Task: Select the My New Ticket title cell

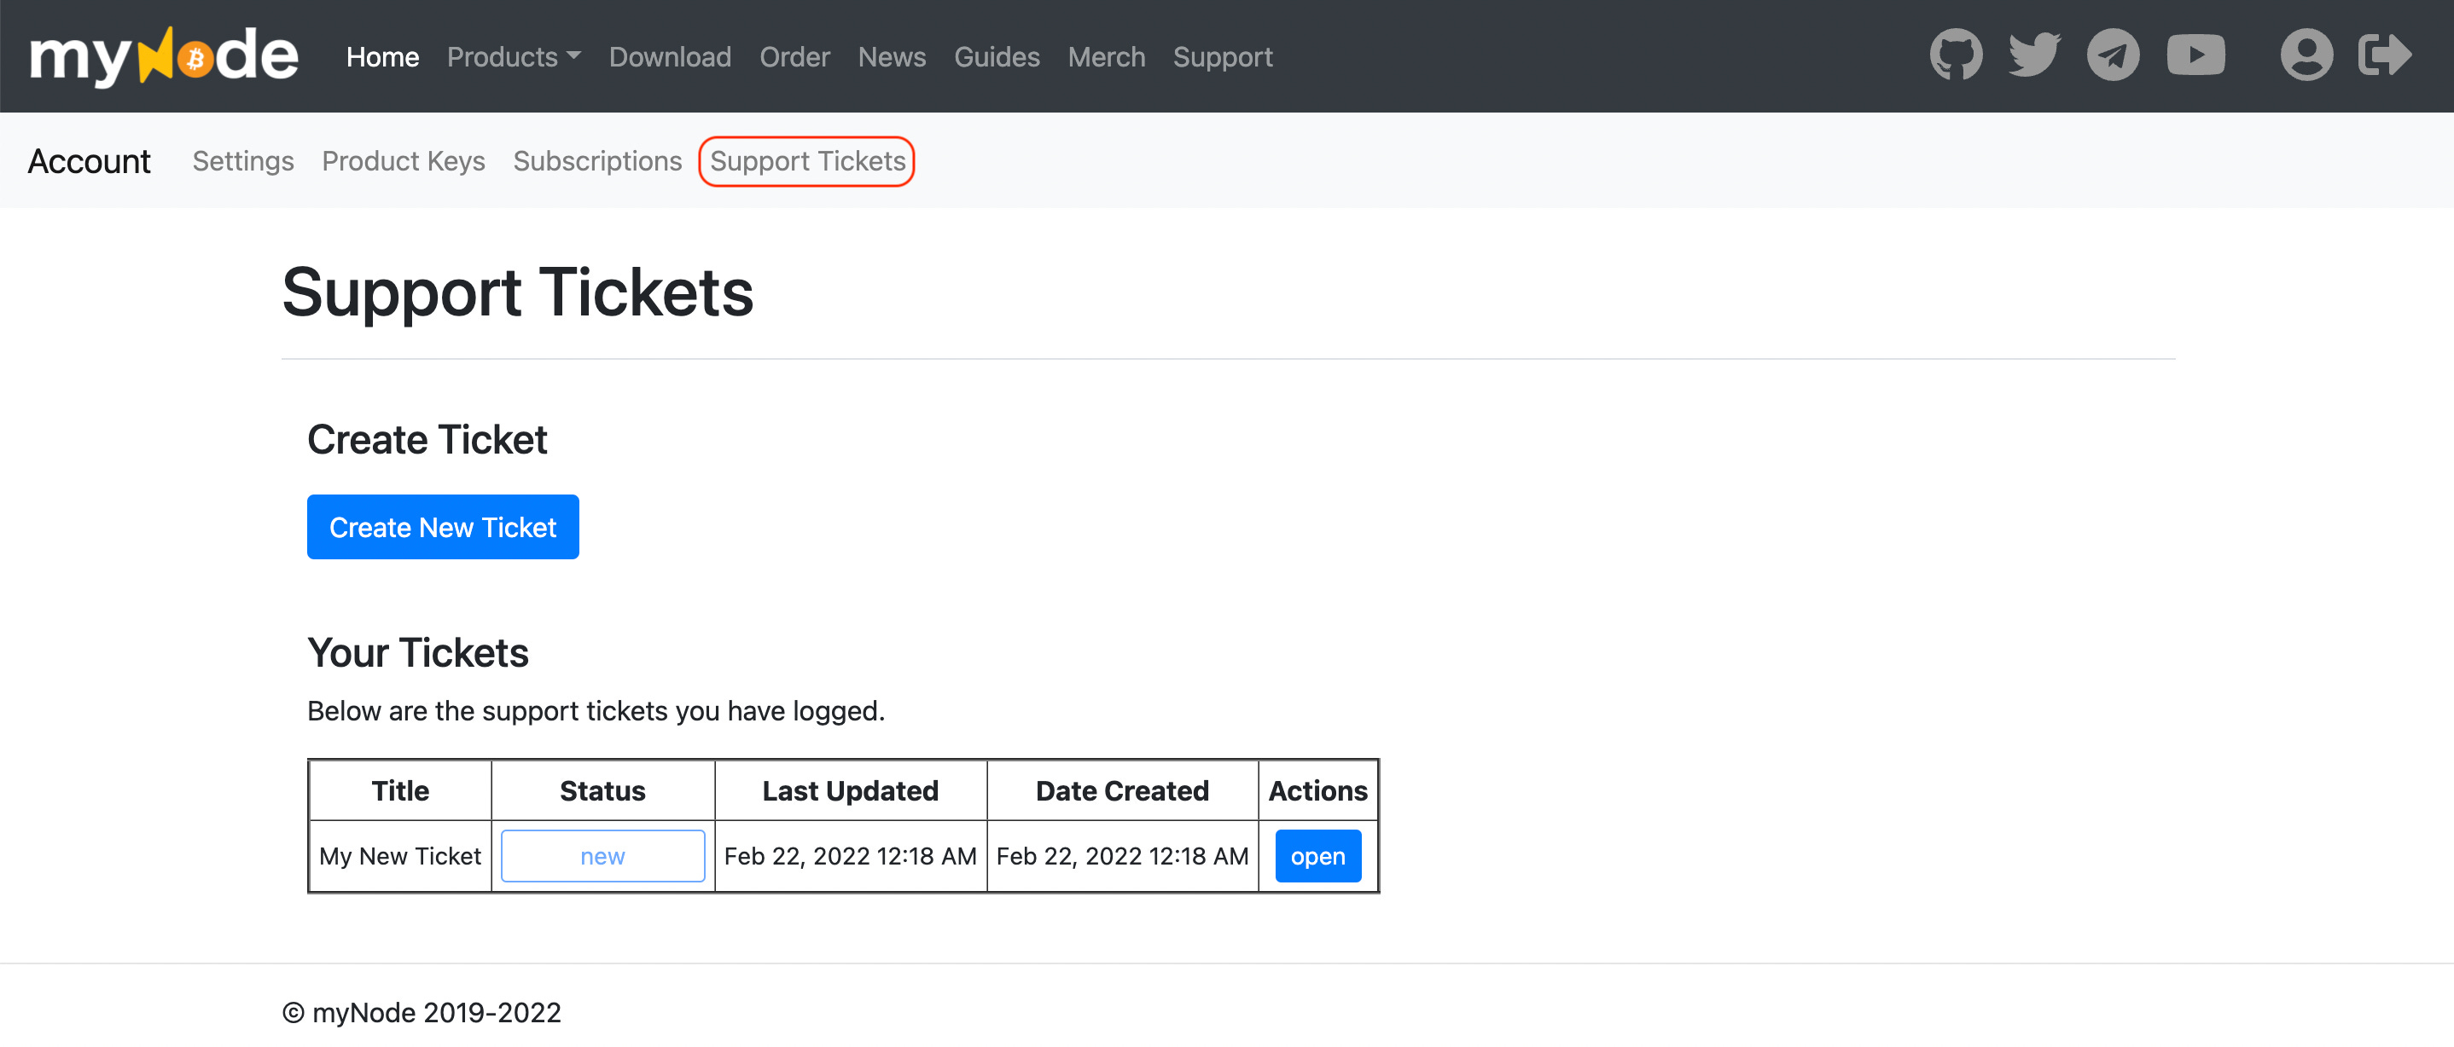Action: pyautogui.click(x=399, y=856)
